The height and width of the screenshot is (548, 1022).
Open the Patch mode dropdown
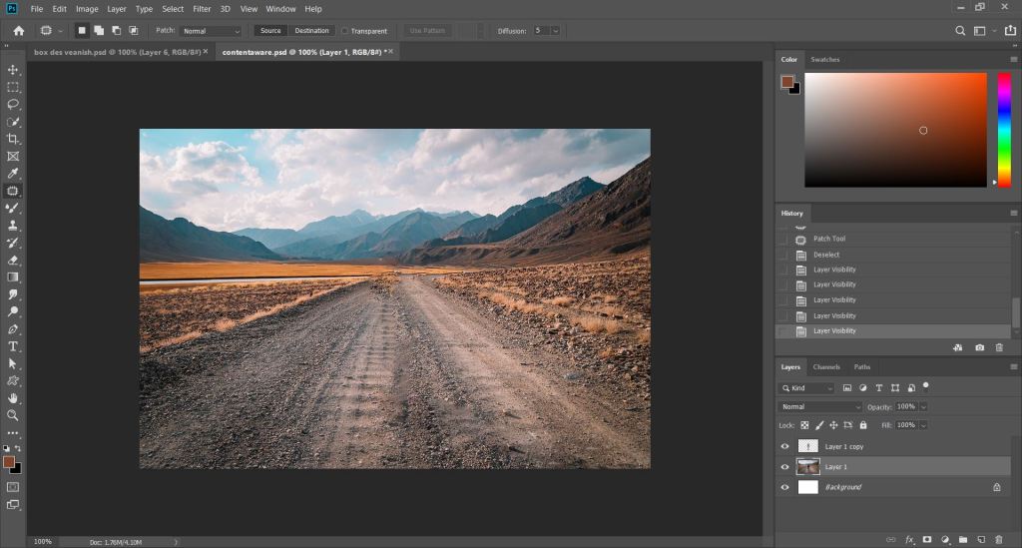(x=211, y=31)
